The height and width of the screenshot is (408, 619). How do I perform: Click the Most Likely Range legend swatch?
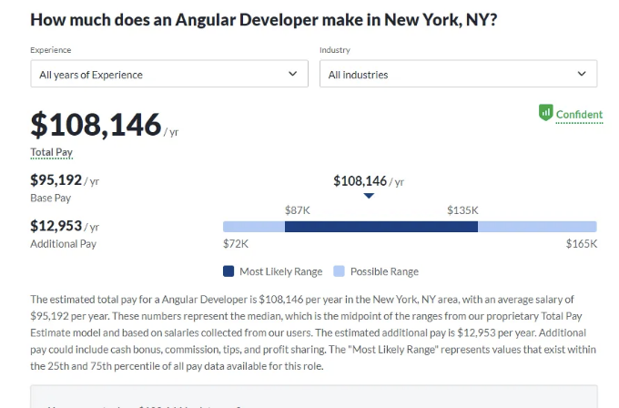[x=228, y=271]
